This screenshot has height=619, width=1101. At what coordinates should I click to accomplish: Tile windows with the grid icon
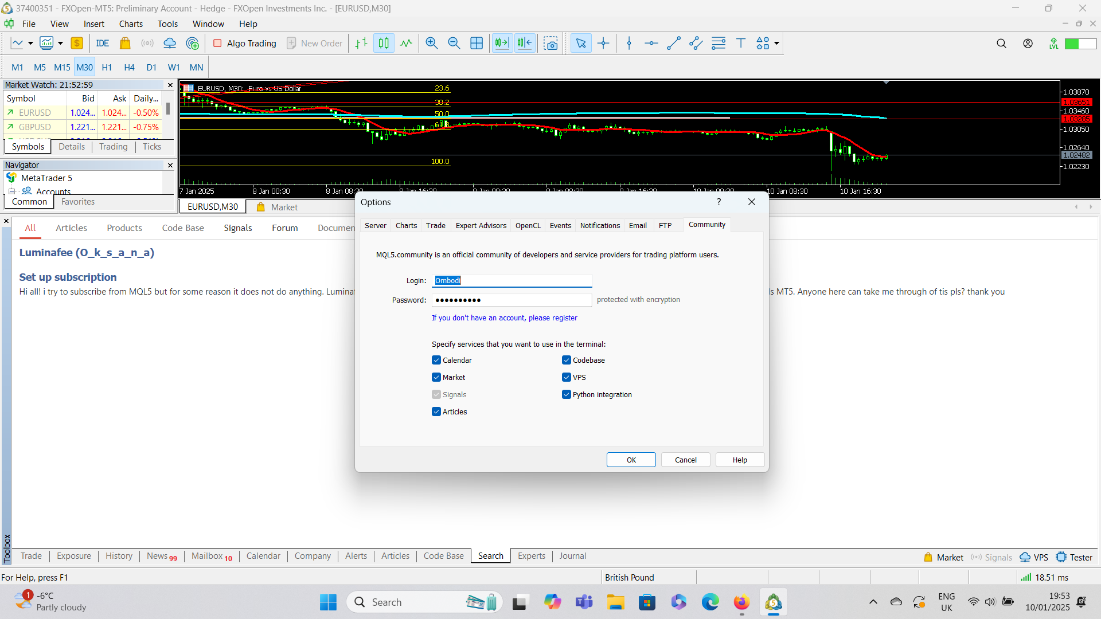coord(477,43)
